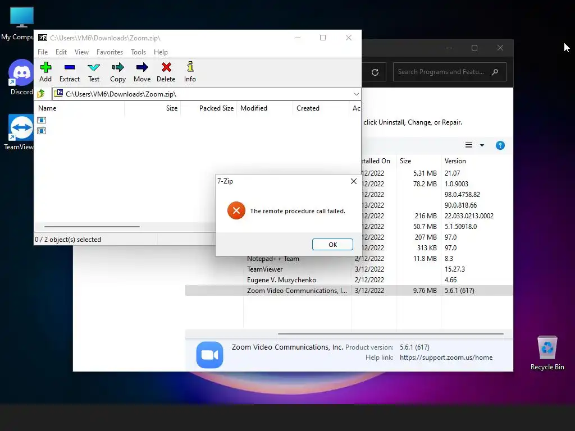Open the Favorites menu
This screenshot has height=431, width=575.
coord(109,52)
